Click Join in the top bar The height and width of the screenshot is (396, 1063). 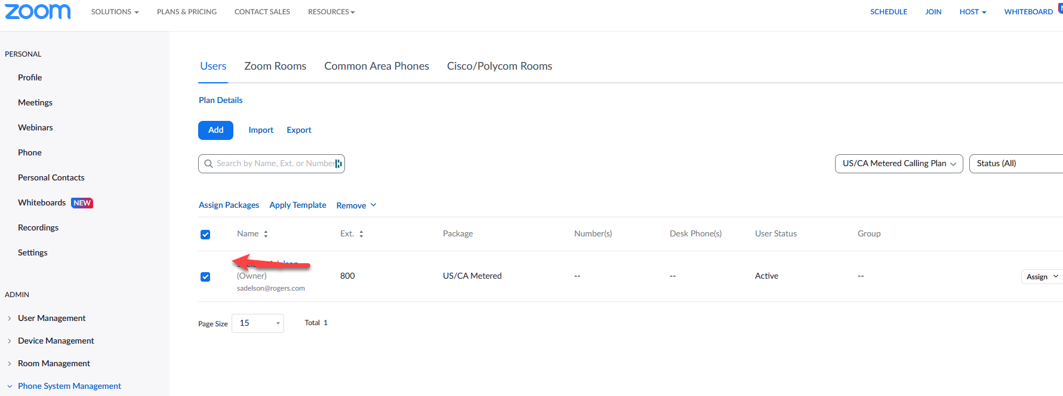pos(933,12)
